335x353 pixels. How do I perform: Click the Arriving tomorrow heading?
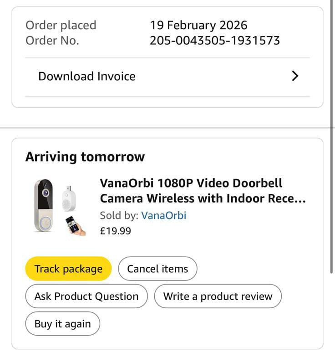[85, 157]
